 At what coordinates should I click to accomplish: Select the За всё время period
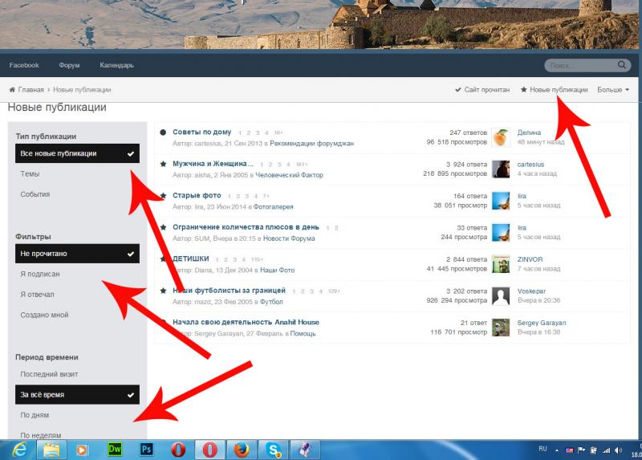[x=76, y=395]
